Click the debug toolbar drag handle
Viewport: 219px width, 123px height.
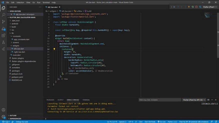point(171,7)
